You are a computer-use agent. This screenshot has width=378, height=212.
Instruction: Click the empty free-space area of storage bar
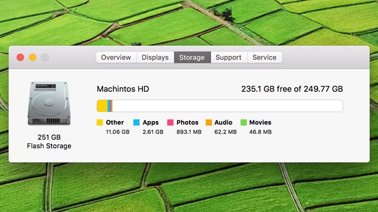[x=226, y=105]
